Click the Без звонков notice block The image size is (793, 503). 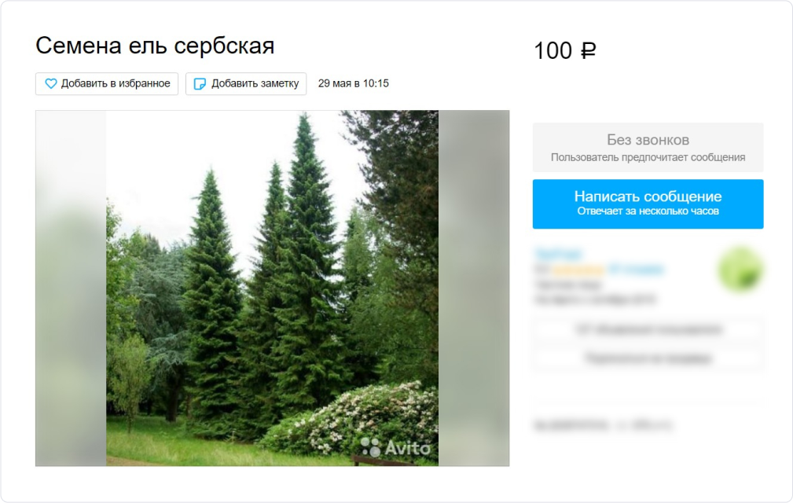[x=648, y=147]
